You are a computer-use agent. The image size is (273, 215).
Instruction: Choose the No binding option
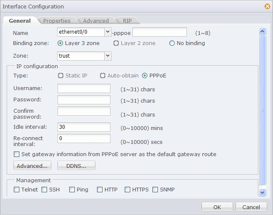coord(172,43)
